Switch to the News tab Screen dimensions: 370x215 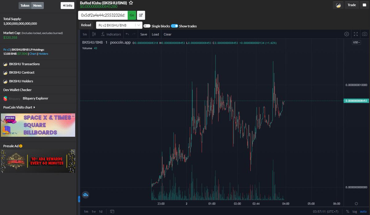[38, 6]
